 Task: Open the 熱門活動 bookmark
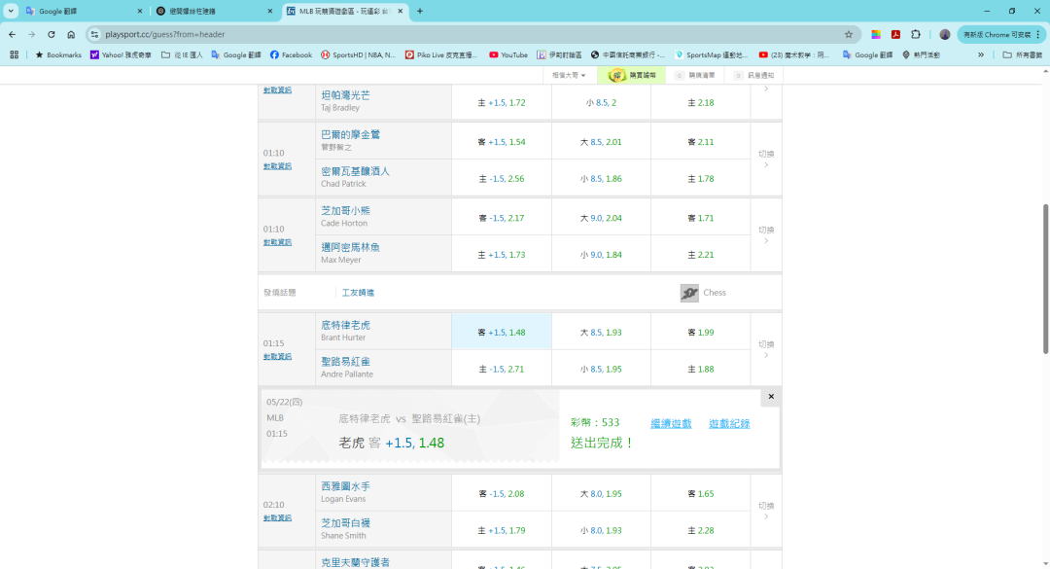click(921, 55)
